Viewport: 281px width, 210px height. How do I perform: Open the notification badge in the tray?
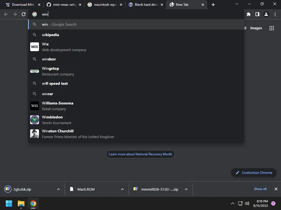273,203
